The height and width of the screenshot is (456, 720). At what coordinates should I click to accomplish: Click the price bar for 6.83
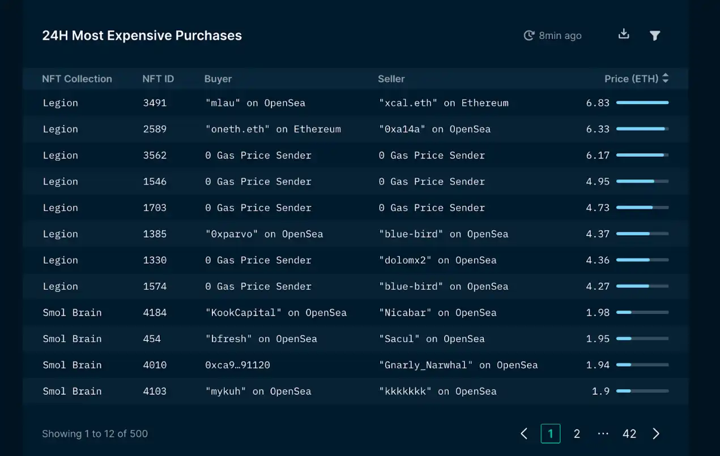(x=642, y=102)
